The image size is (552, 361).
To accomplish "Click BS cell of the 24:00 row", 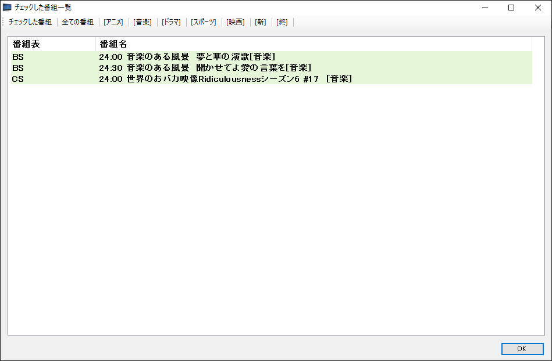I will tap(18, 56).
